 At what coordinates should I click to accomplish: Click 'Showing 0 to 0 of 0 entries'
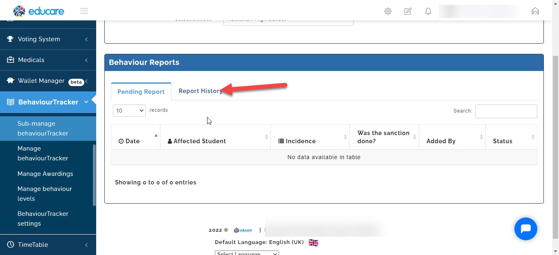coord(156,182)
